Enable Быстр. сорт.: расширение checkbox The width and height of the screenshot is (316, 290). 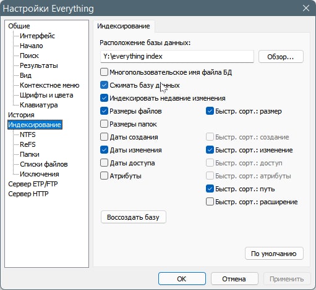click(210, 202)
